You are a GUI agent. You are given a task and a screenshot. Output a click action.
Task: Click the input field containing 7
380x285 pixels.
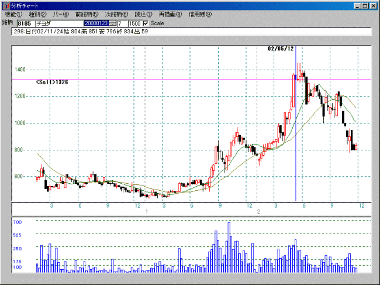(123, 23)
